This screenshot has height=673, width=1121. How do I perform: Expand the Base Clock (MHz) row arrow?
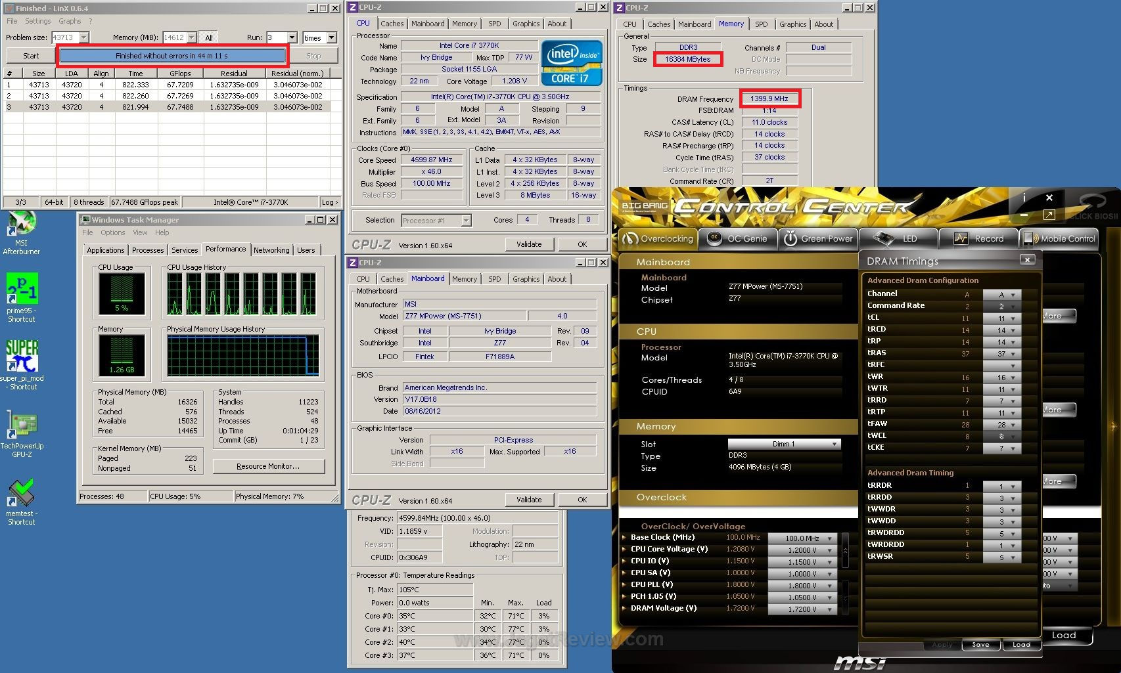tap(624, 537)
